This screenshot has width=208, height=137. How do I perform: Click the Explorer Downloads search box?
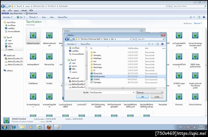click(x=189, y=6)
